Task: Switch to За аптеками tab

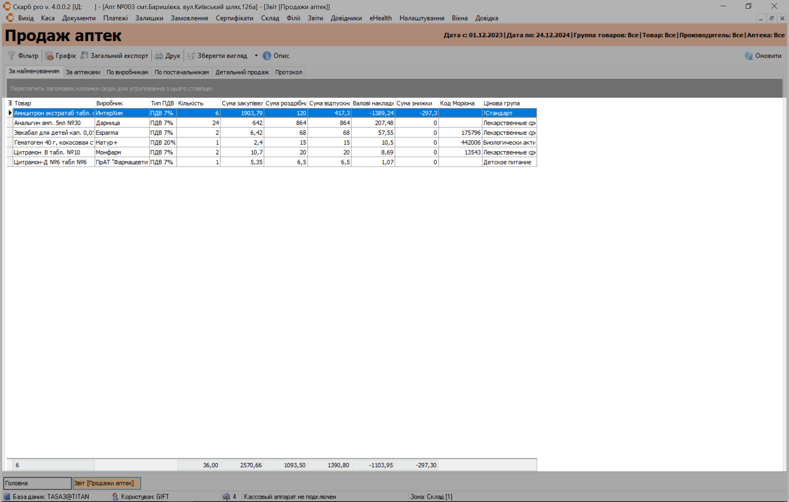Action: [83, 72]
